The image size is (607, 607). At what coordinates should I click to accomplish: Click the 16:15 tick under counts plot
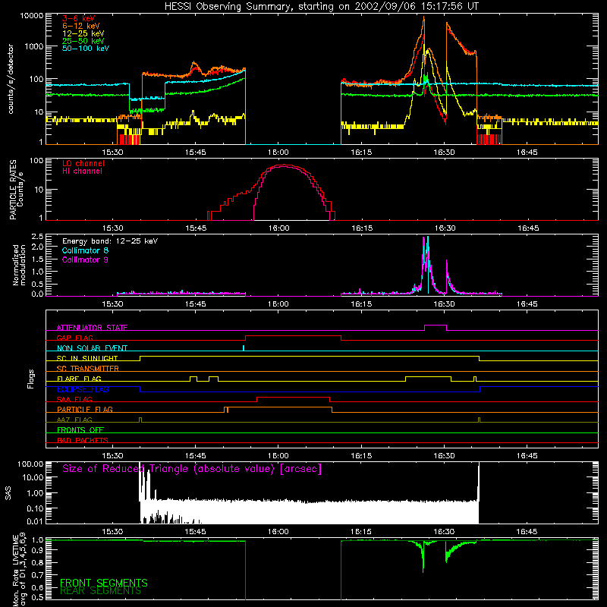coord(361,153)
